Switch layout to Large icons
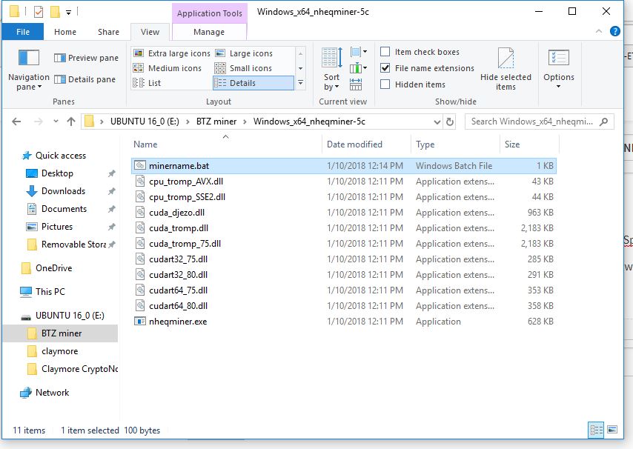 point(244,53)
